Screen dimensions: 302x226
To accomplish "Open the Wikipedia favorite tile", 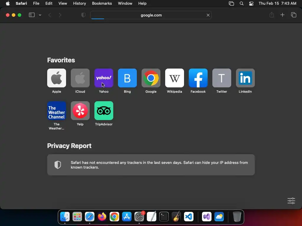I will tap(175, 78).
